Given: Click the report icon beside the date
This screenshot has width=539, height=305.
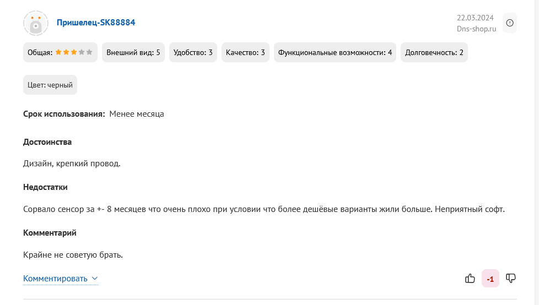Looking at the screenshot, I should [x=510, y=23].
